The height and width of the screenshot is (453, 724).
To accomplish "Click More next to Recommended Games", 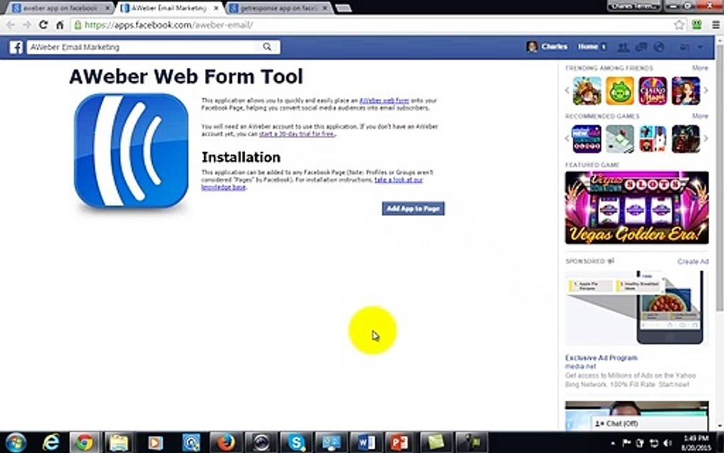I will (x=700, y=116).
